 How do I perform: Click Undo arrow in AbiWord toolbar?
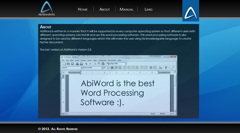[86, 64]
